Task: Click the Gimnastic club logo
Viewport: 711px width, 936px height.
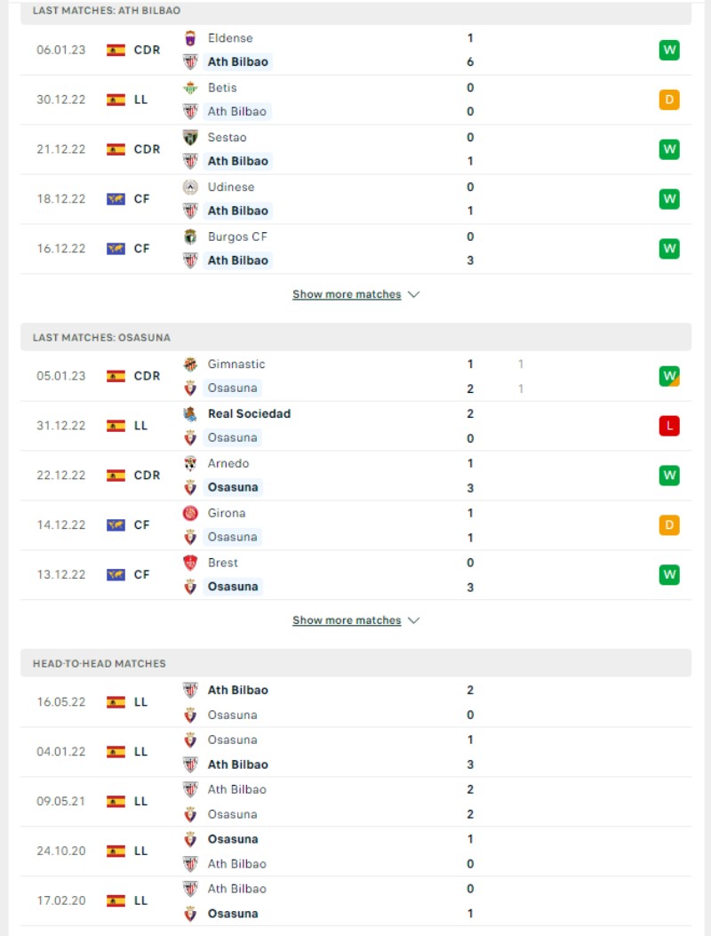Action: click(x=190, y=364)
